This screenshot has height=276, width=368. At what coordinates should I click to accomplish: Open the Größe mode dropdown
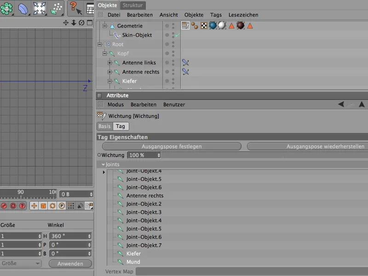coord(21,263)
